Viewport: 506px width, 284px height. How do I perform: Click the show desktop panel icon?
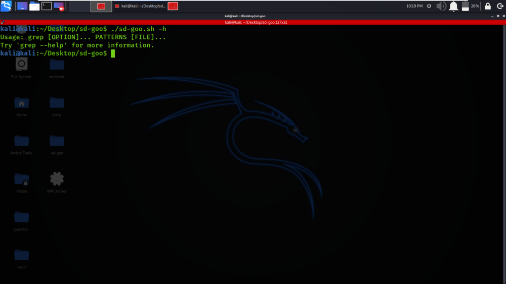22,6
